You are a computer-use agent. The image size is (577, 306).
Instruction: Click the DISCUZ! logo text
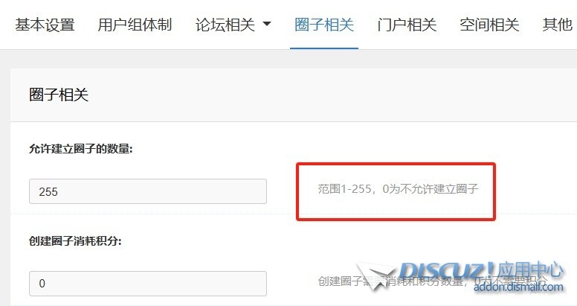(446, 271)
